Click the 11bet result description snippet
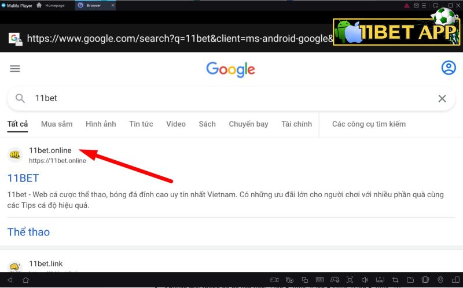 pos(225,200)
